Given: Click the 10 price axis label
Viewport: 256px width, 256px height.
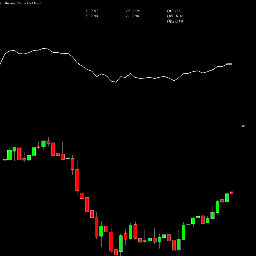Looking at the screenshot, I should (x=243, y=126).
